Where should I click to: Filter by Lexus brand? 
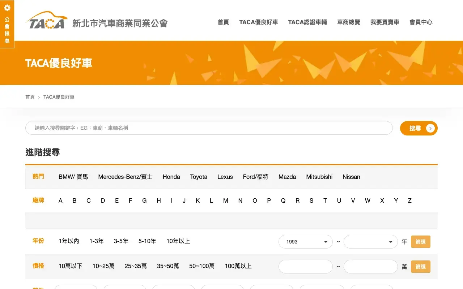225,177
